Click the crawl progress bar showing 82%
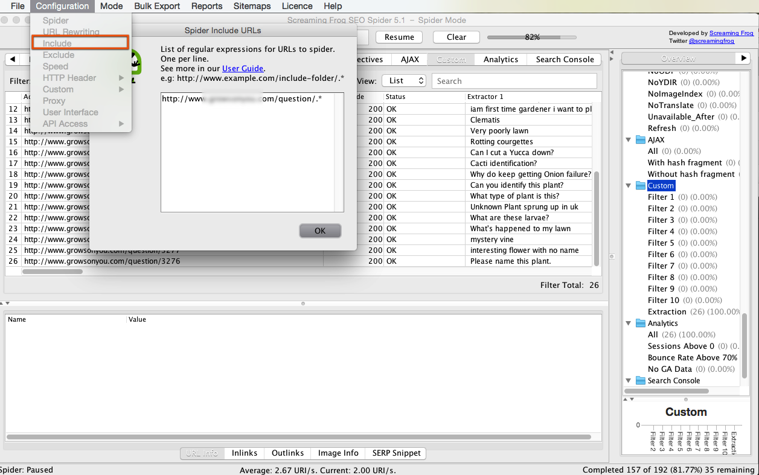 click(x=531, y=37)
